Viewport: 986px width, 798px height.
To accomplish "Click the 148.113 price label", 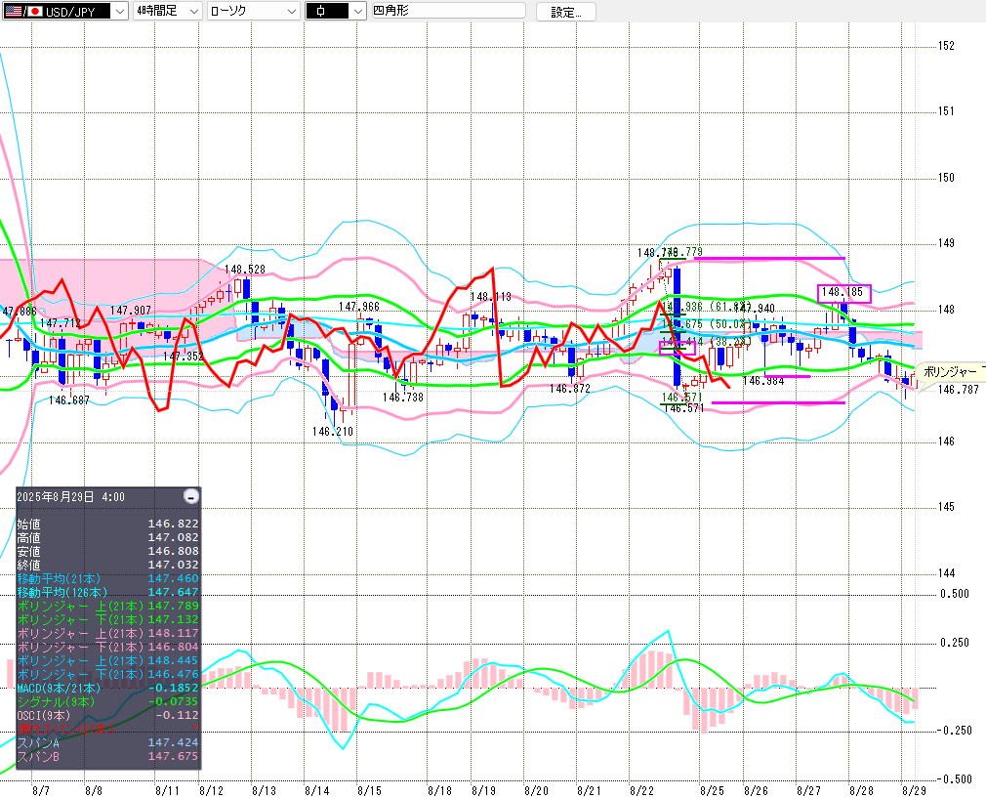I will point(490,296).
